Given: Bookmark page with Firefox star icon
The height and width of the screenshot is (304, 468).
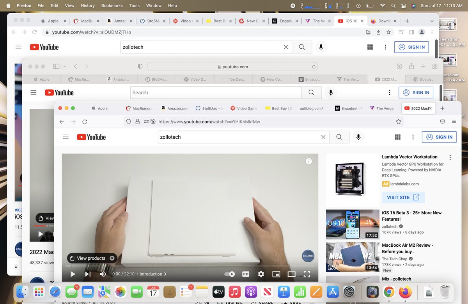Looking at the screenshot, I should click(x=399, y=122).
